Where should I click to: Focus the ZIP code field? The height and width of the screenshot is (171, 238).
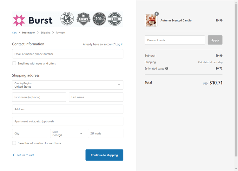tap(106, 133)
